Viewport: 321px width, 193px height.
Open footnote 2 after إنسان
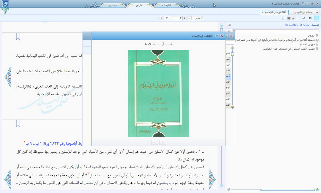point(123,150)
